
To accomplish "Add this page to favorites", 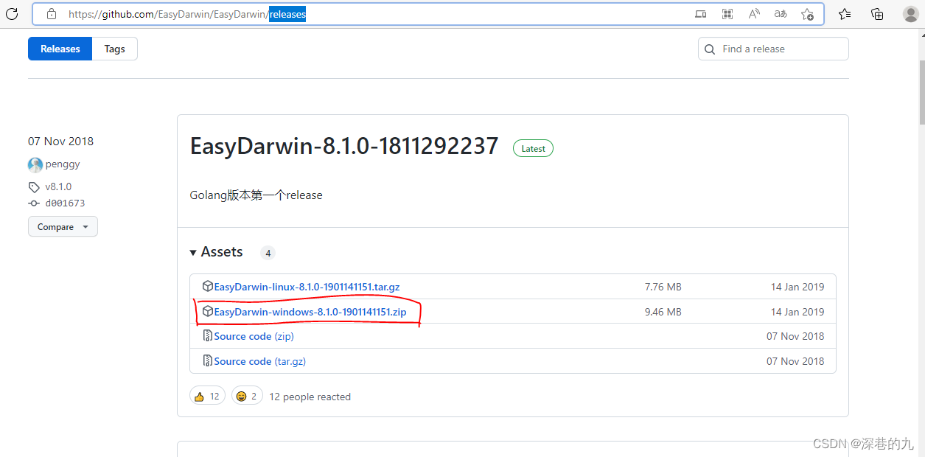I will [x=807, y=13].
